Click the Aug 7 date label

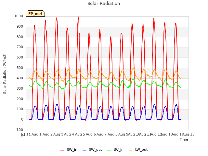pos(102,134)
